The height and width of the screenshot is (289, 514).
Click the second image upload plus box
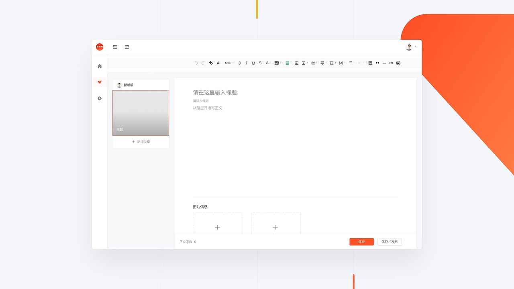pyautogui.click(x=276, y=224)
